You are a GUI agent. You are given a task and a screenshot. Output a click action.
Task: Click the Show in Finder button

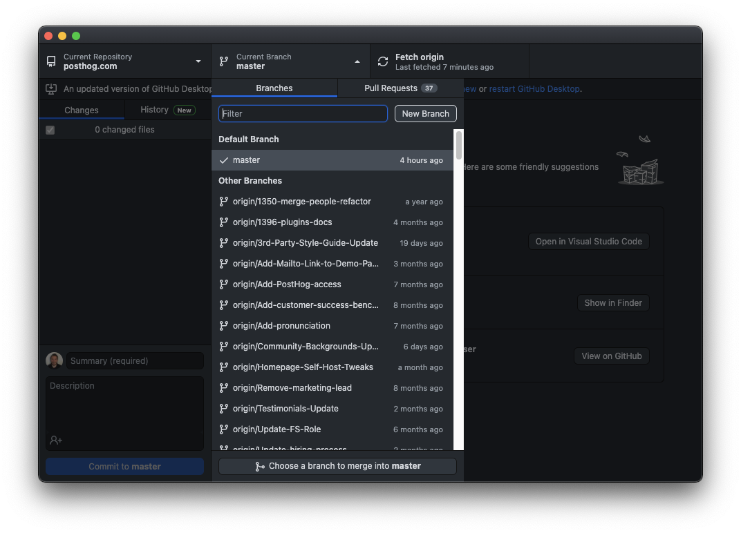pos(612,302)
